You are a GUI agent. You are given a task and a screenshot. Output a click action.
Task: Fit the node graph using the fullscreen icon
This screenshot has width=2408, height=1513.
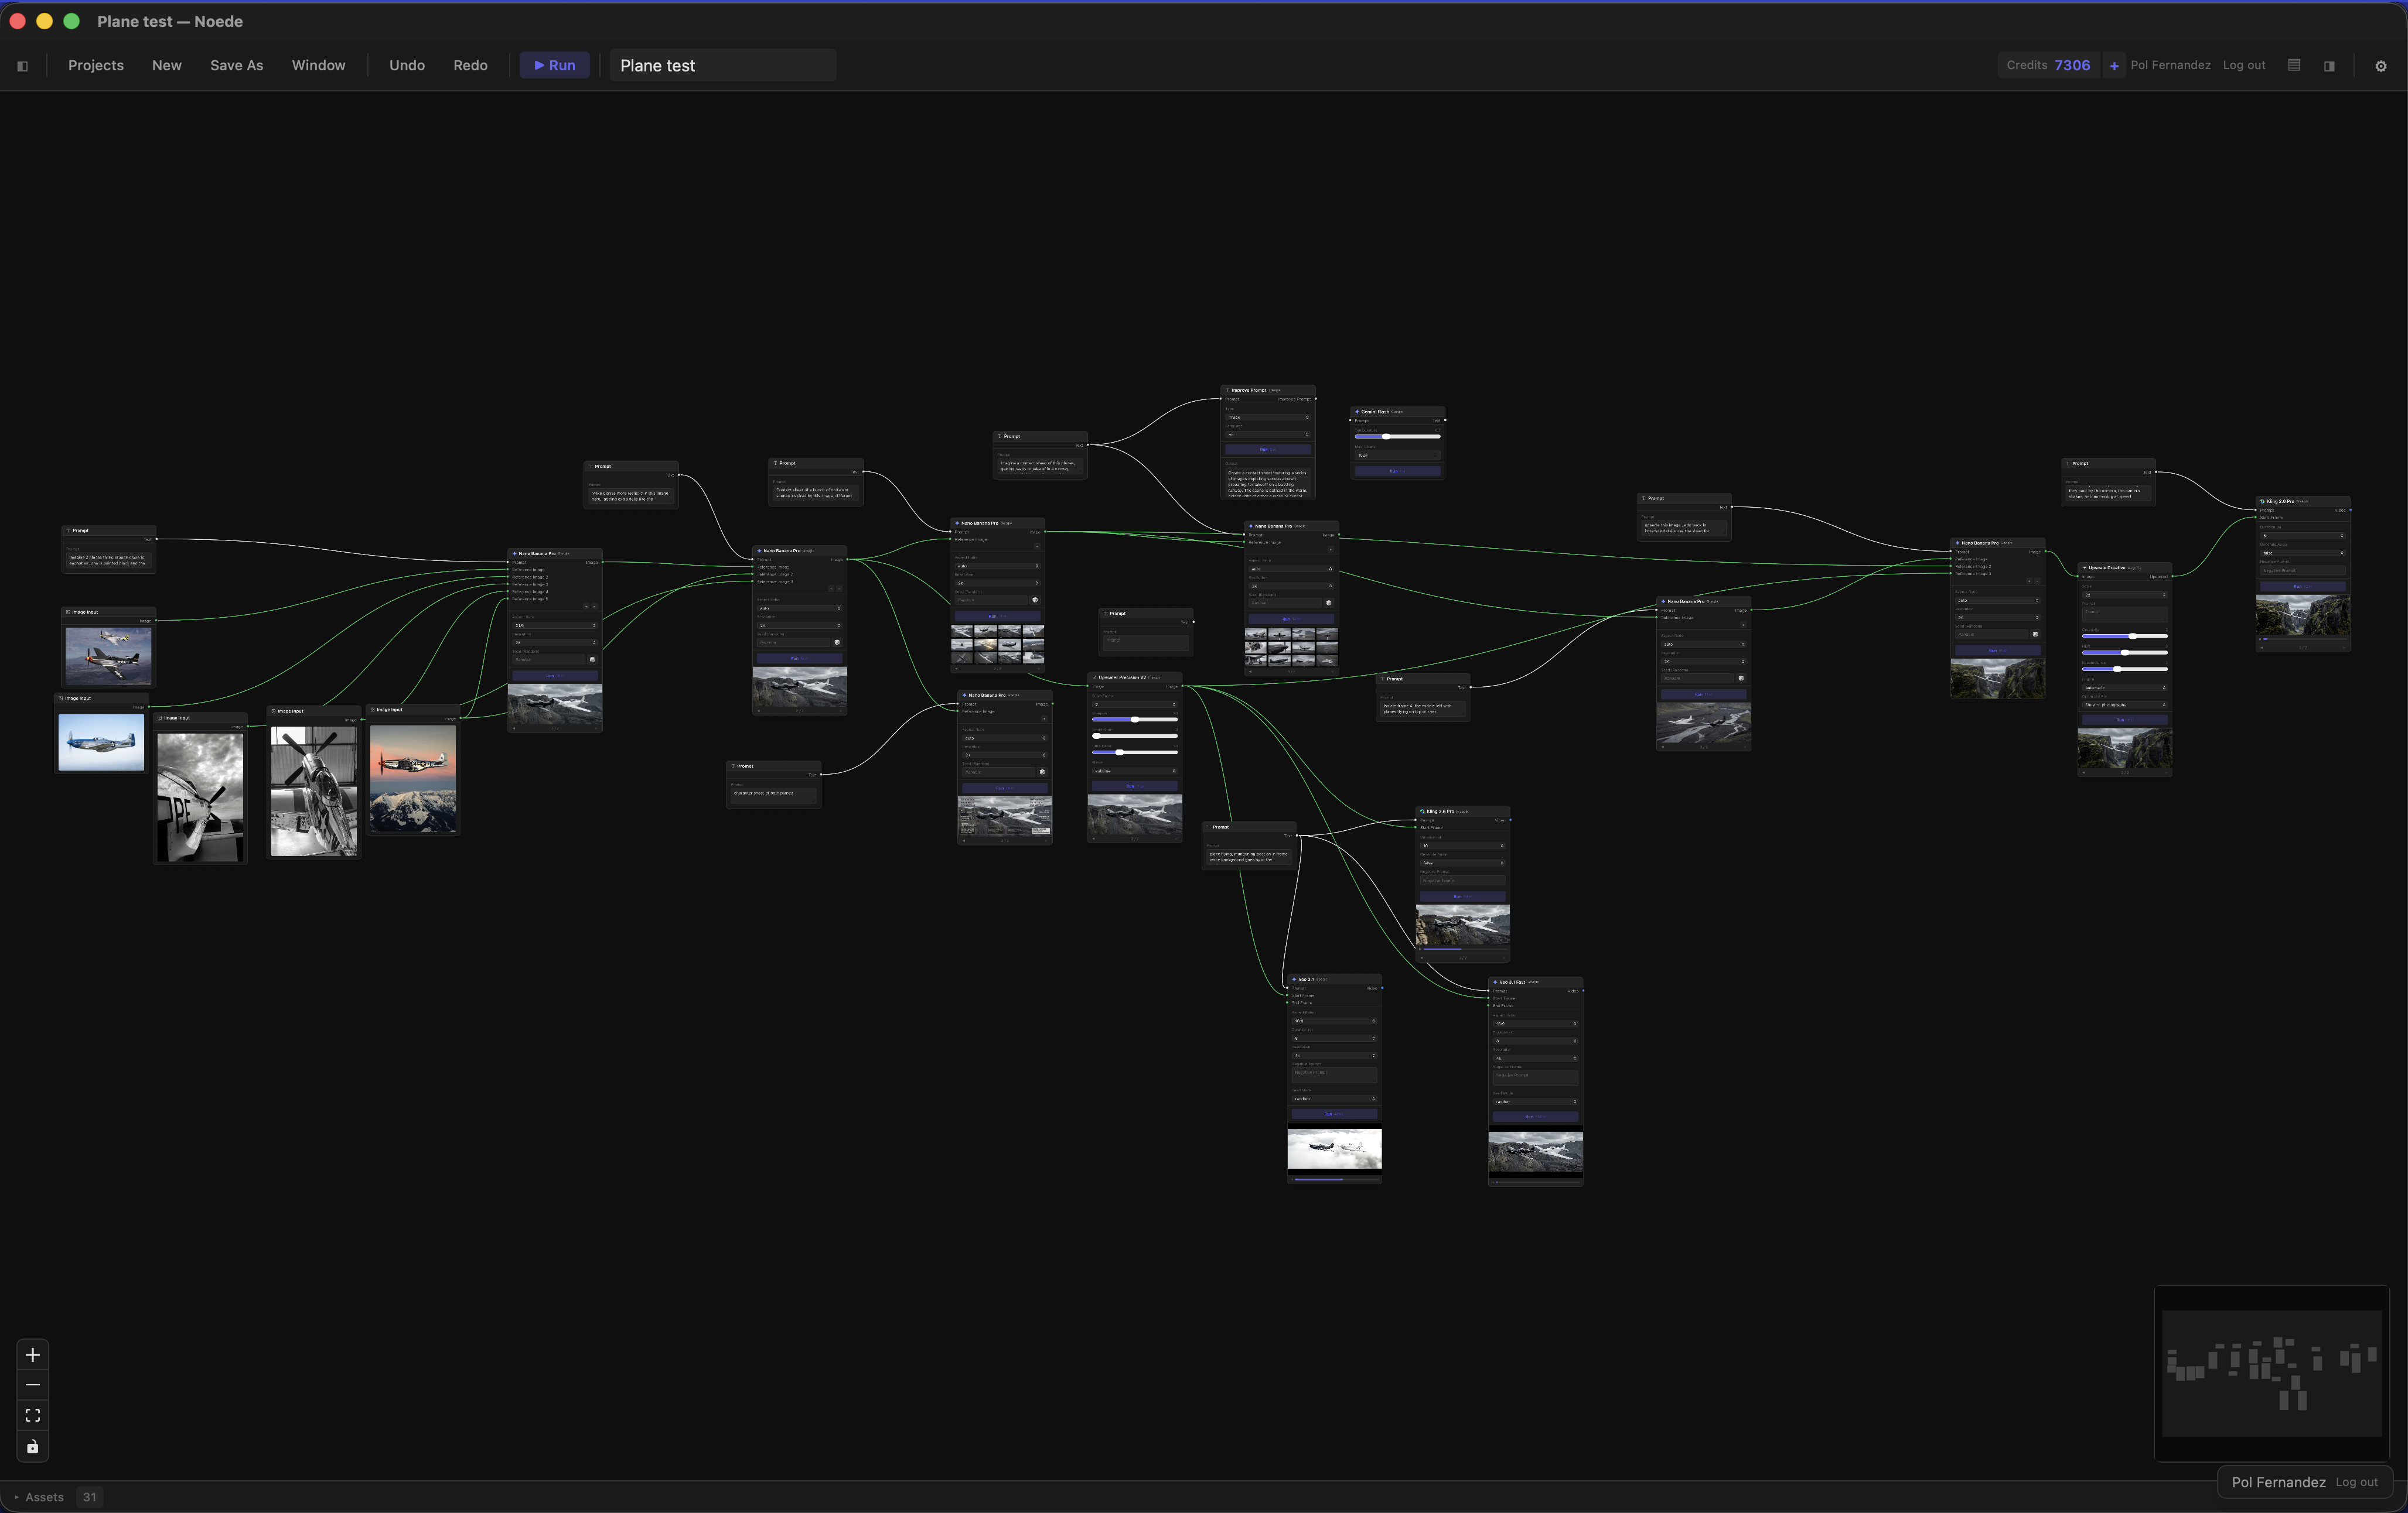(32, 1416)
